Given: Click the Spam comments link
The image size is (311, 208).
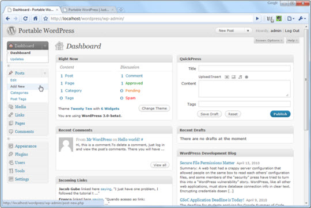Looking at the screenshot, I should coord(130,98).
